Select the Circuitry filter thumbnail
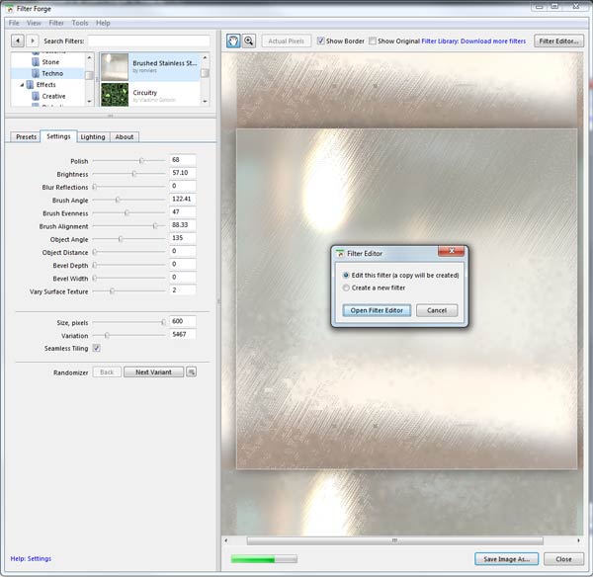The image size is (593, 577). (115, 95)
